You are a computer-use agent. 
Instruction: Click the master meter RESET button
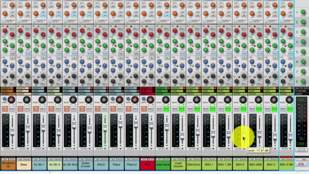tap(301, 100)
